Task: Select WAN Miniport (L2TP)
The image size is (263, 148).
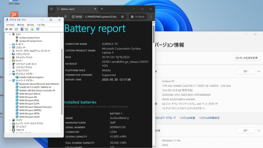Action: pyautogui.click(x=29, y=104)
